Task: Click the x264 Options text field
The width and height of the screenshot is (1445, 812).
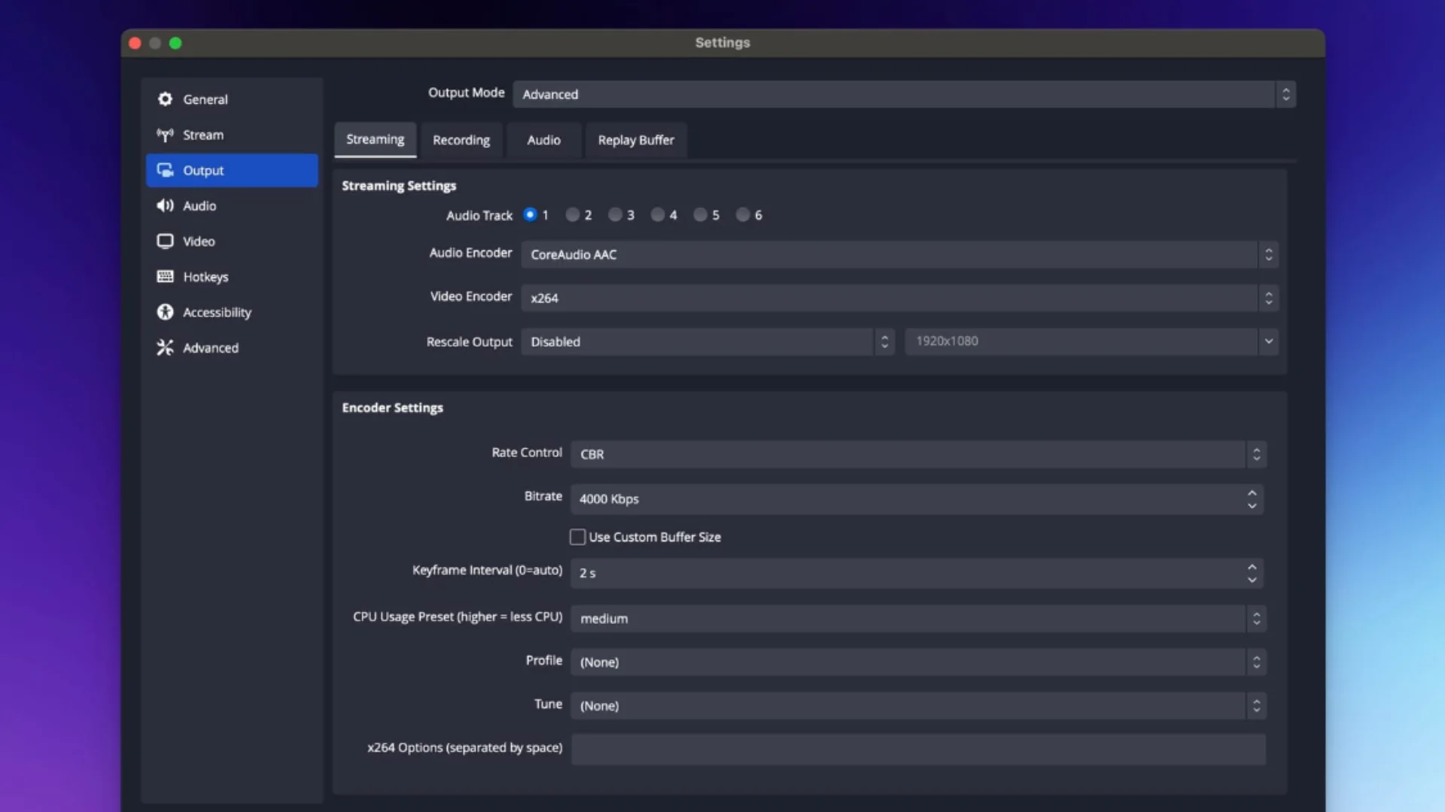Action: point(918,750)
